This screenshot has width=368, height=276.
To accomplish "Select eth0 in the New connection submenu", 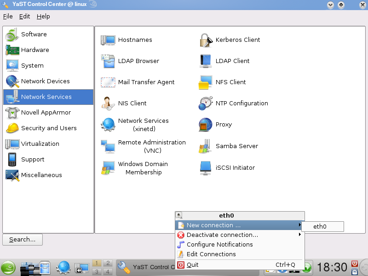I will tap(323, 226).
